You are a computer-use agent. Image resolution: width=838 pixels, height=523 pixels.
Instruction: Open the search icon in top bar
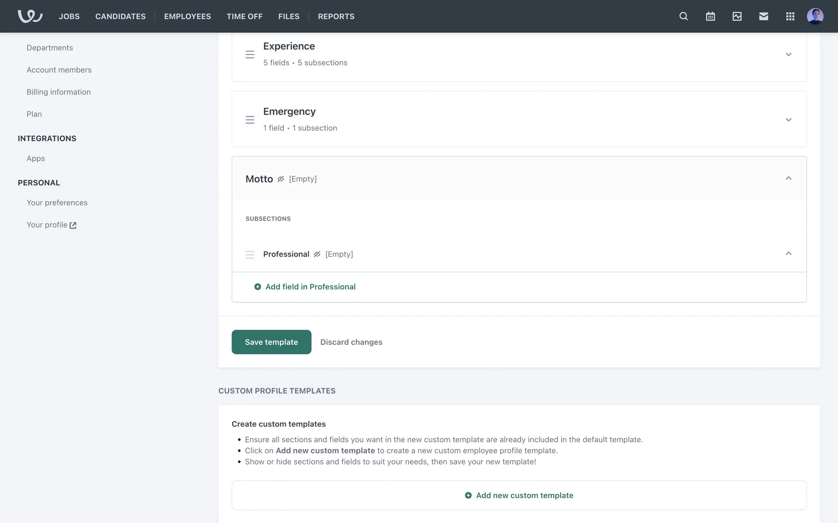coord(683,16)
